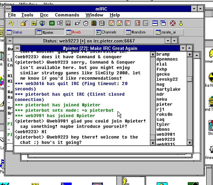
Task: Select nick ndr in the user list
Action: tap(160, 94)
